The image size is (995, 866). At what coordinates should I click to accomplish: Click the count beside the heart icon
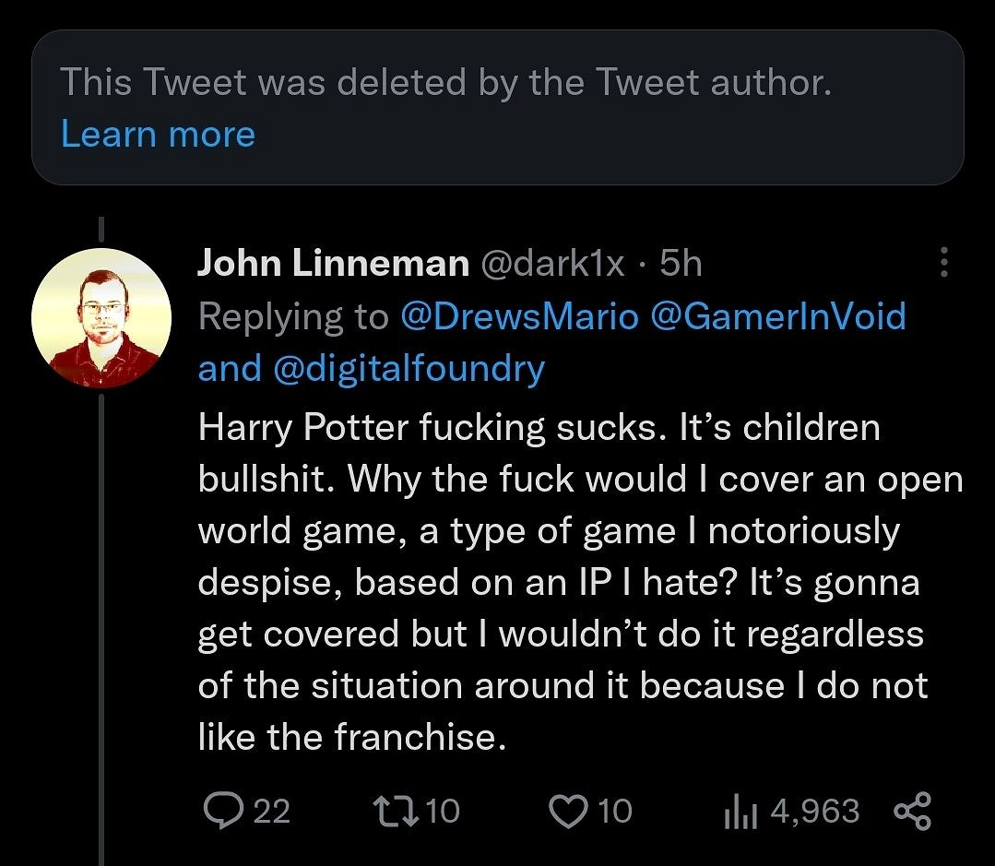pos(615,812)
